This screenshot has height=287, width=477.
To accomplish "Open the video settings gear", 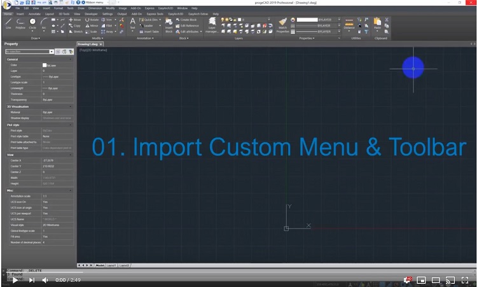I will click(x=407, y=280).
